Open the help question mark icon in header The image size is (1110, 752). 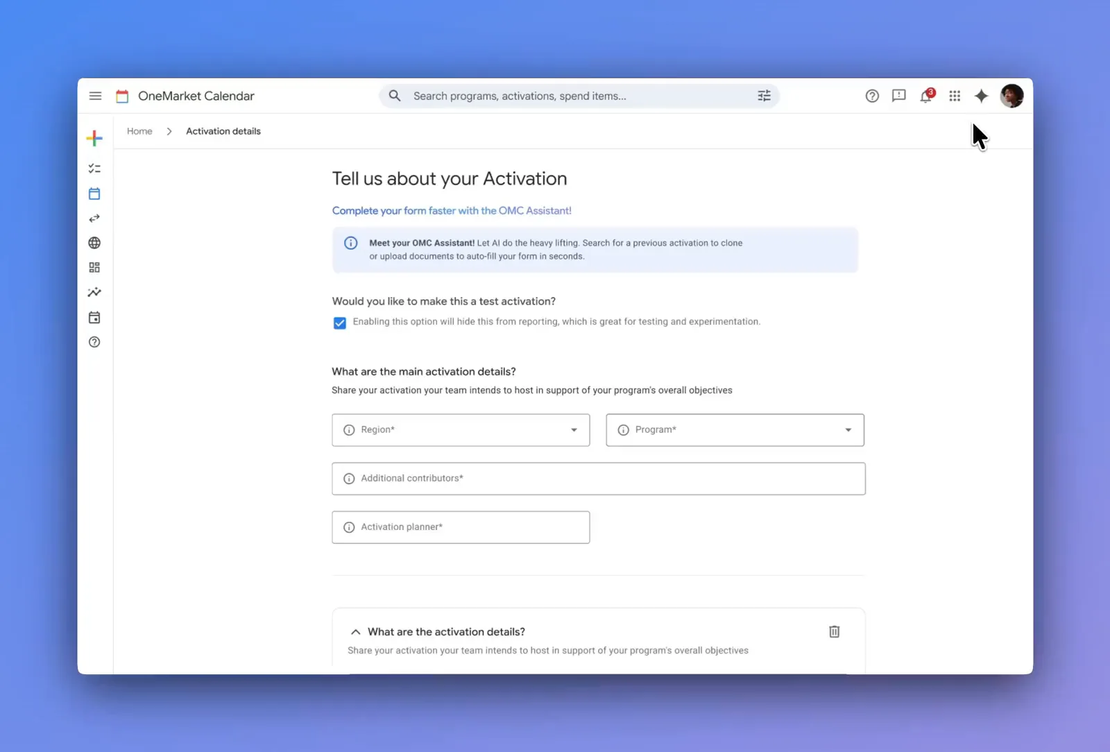pyautogui.click(x=872, y=96)
